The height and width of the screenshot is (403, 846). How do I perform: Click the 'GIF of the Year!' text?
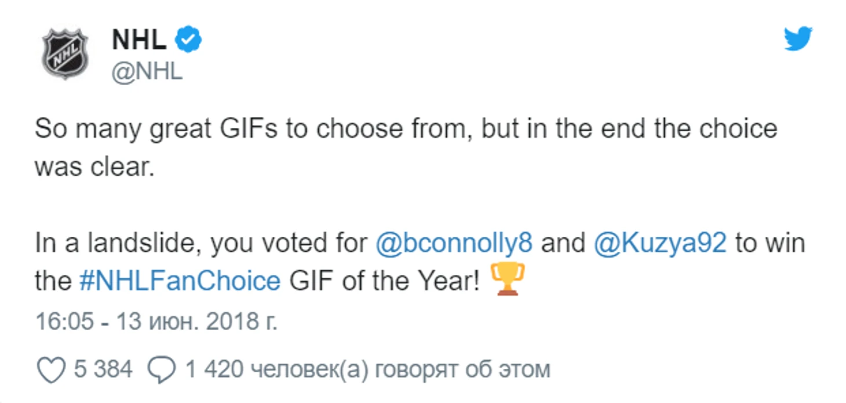tap(384, 281)
